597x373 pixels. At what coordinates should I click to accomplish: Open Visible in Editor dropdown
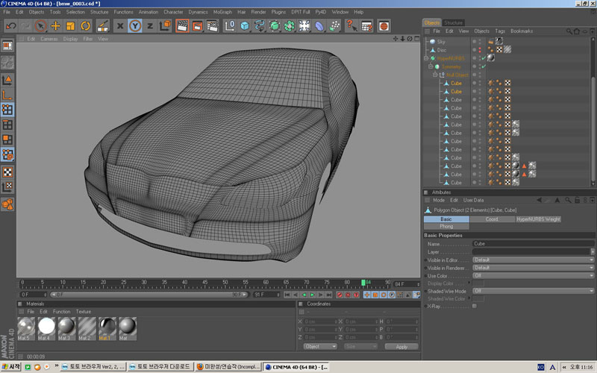click(533, 260)
